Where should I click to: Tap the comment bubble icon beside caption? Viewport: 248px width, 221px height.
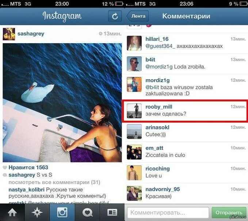pyautogui.click(x=5, y=175)
